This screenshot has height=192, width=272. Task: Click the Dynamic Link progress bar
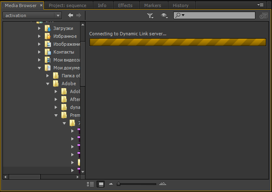[x=177, y=42]
